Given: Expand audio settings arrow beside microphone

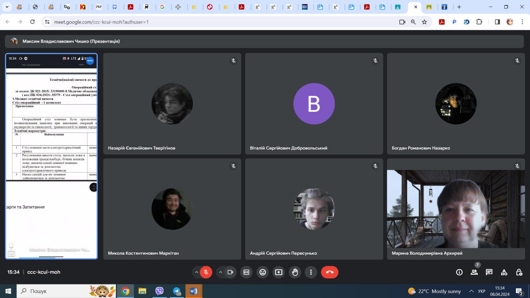Looking at the screenshot, I should coord(196,272).
